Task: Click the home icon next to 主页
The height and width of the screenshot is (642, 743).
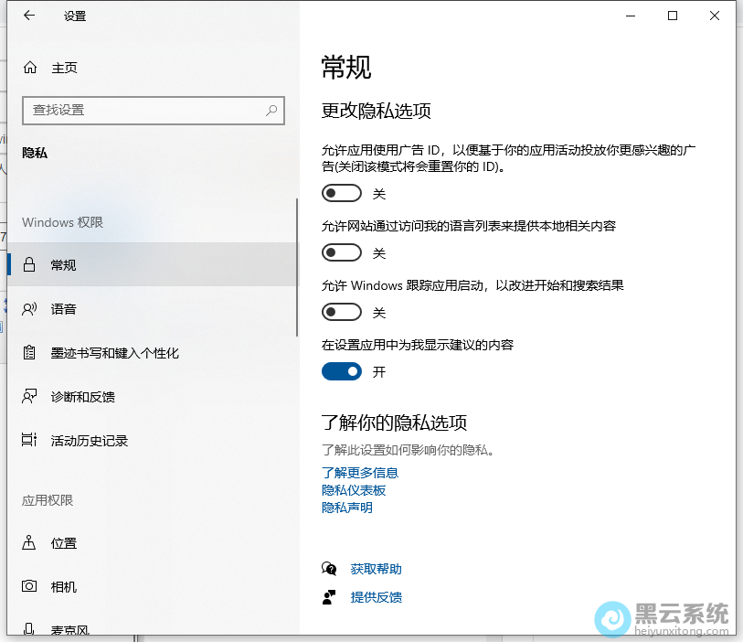Action: (30, 68)
